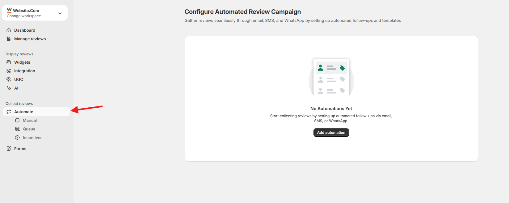The width and height of the screenshot is (509, 203).
Task: Click the Manage reviews document icon
Action: [x=9, y=39]
